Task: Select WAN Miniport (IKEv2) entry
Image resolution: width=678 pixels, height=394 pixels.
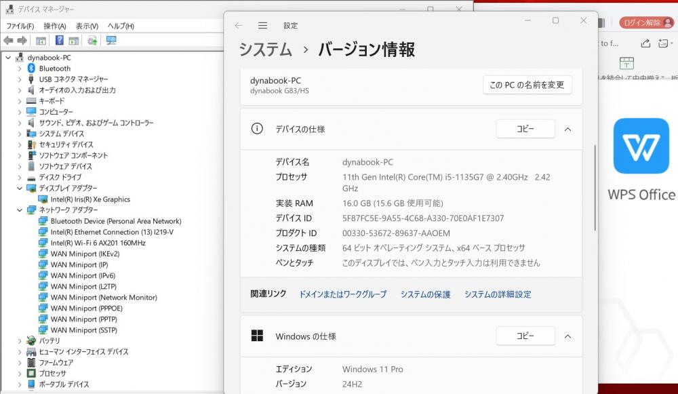Action: pyautogui.click(x=85, y=254)
